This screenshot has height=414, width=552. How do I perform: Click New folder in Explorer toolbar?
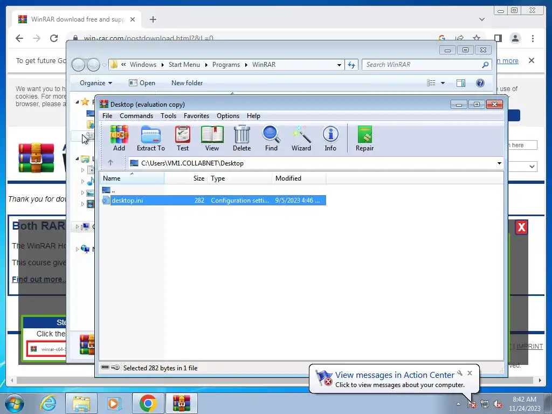click(187, 83)
